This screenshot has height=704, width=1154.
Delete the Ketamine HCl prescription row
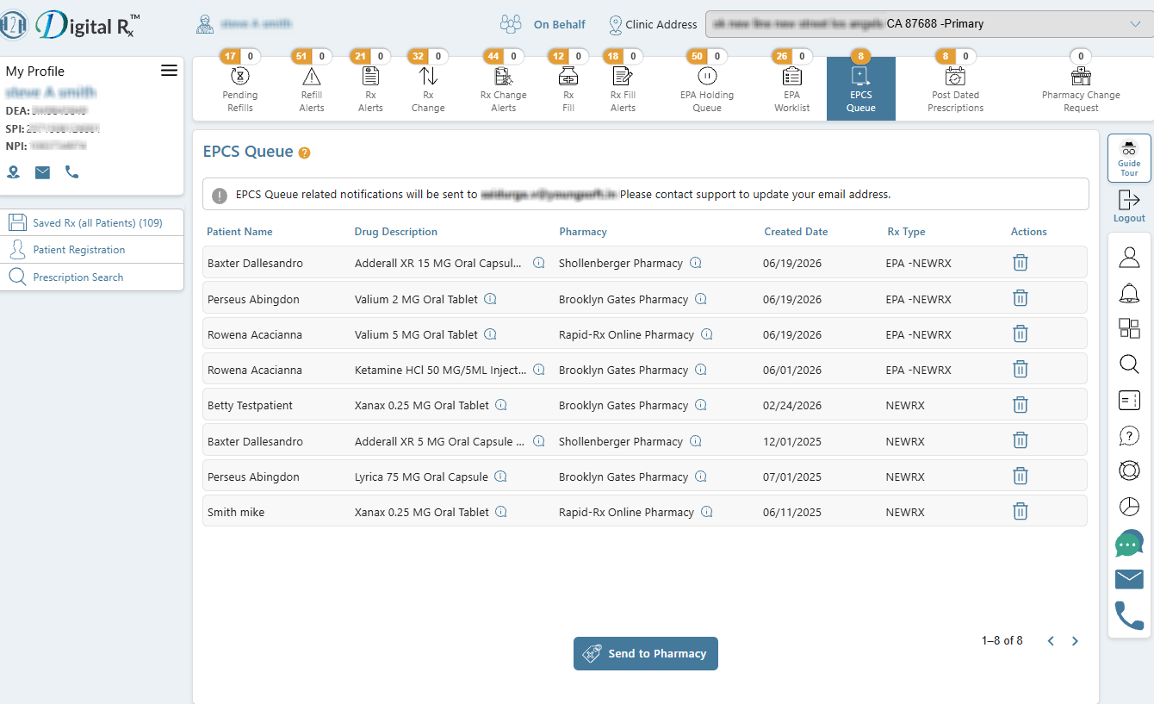(1021, 369)
